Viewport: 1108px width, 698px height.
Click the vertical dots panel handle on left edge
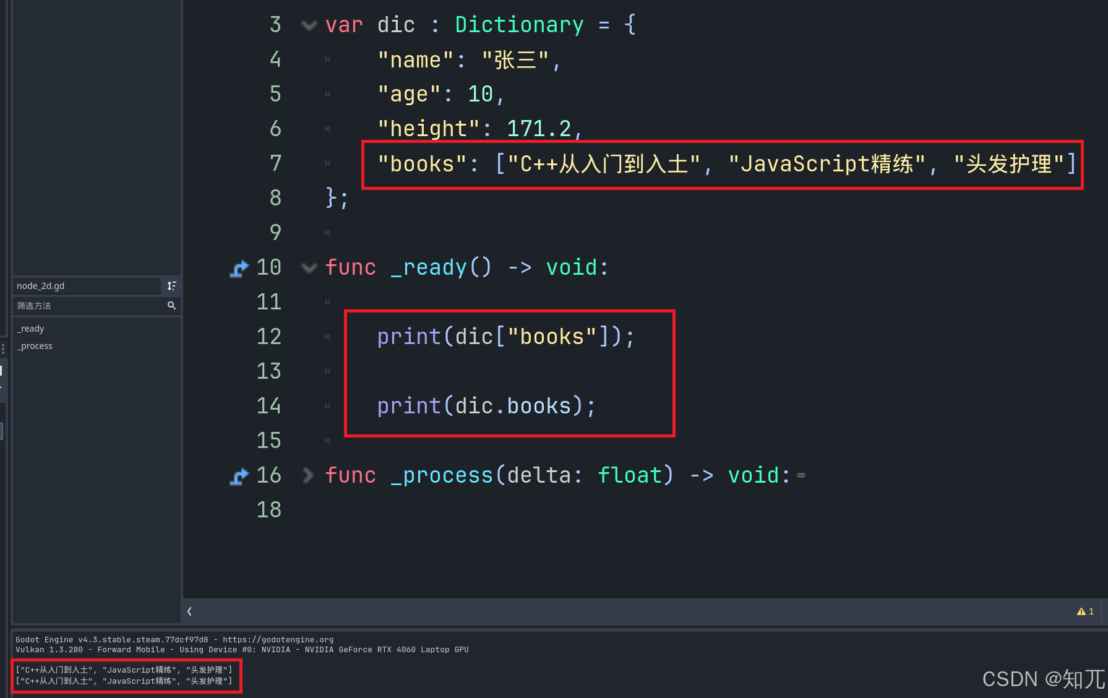click(x=2, y=348)
